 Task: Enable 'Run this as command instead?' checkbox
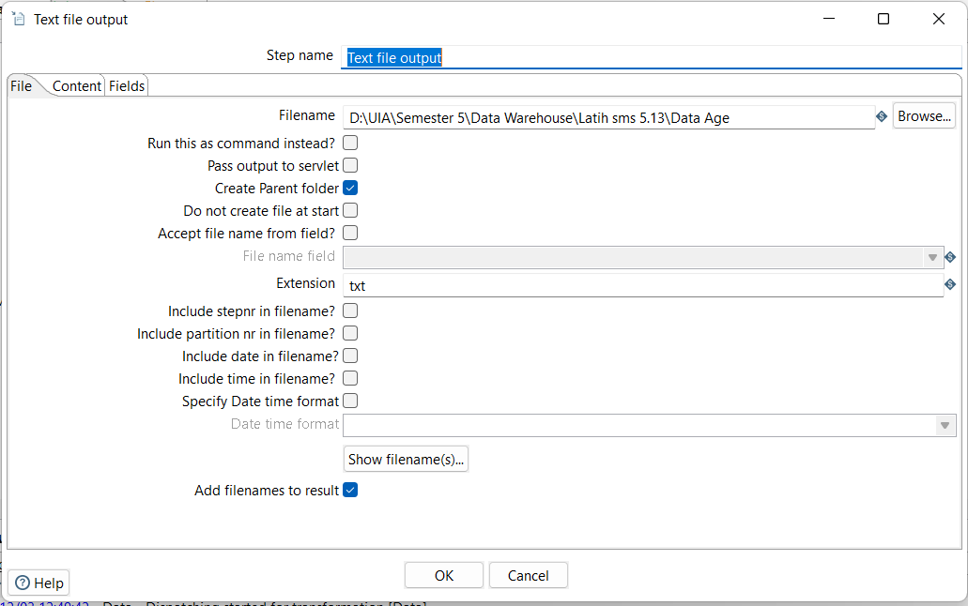pyautogui.click(x=350, y=144)
